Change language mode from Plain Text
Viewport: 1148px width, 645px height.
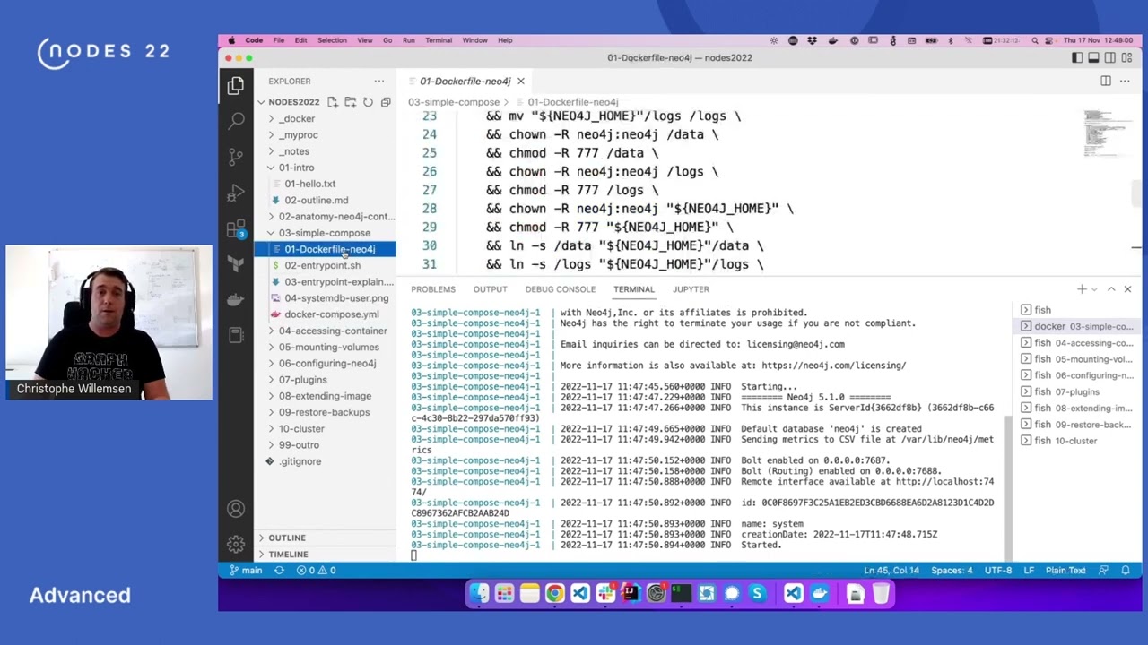(1065, 570)
